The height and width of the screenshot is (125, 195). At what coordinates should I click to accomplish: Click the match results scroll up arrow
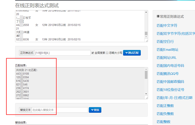pos(146,69)
